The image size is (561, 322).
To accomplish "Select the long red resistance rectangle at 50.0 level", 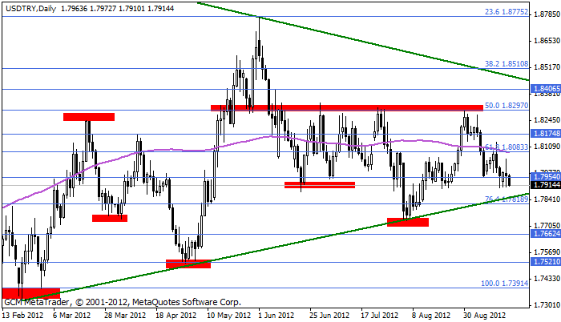I will pyautogui.click(x=347, y=108).
